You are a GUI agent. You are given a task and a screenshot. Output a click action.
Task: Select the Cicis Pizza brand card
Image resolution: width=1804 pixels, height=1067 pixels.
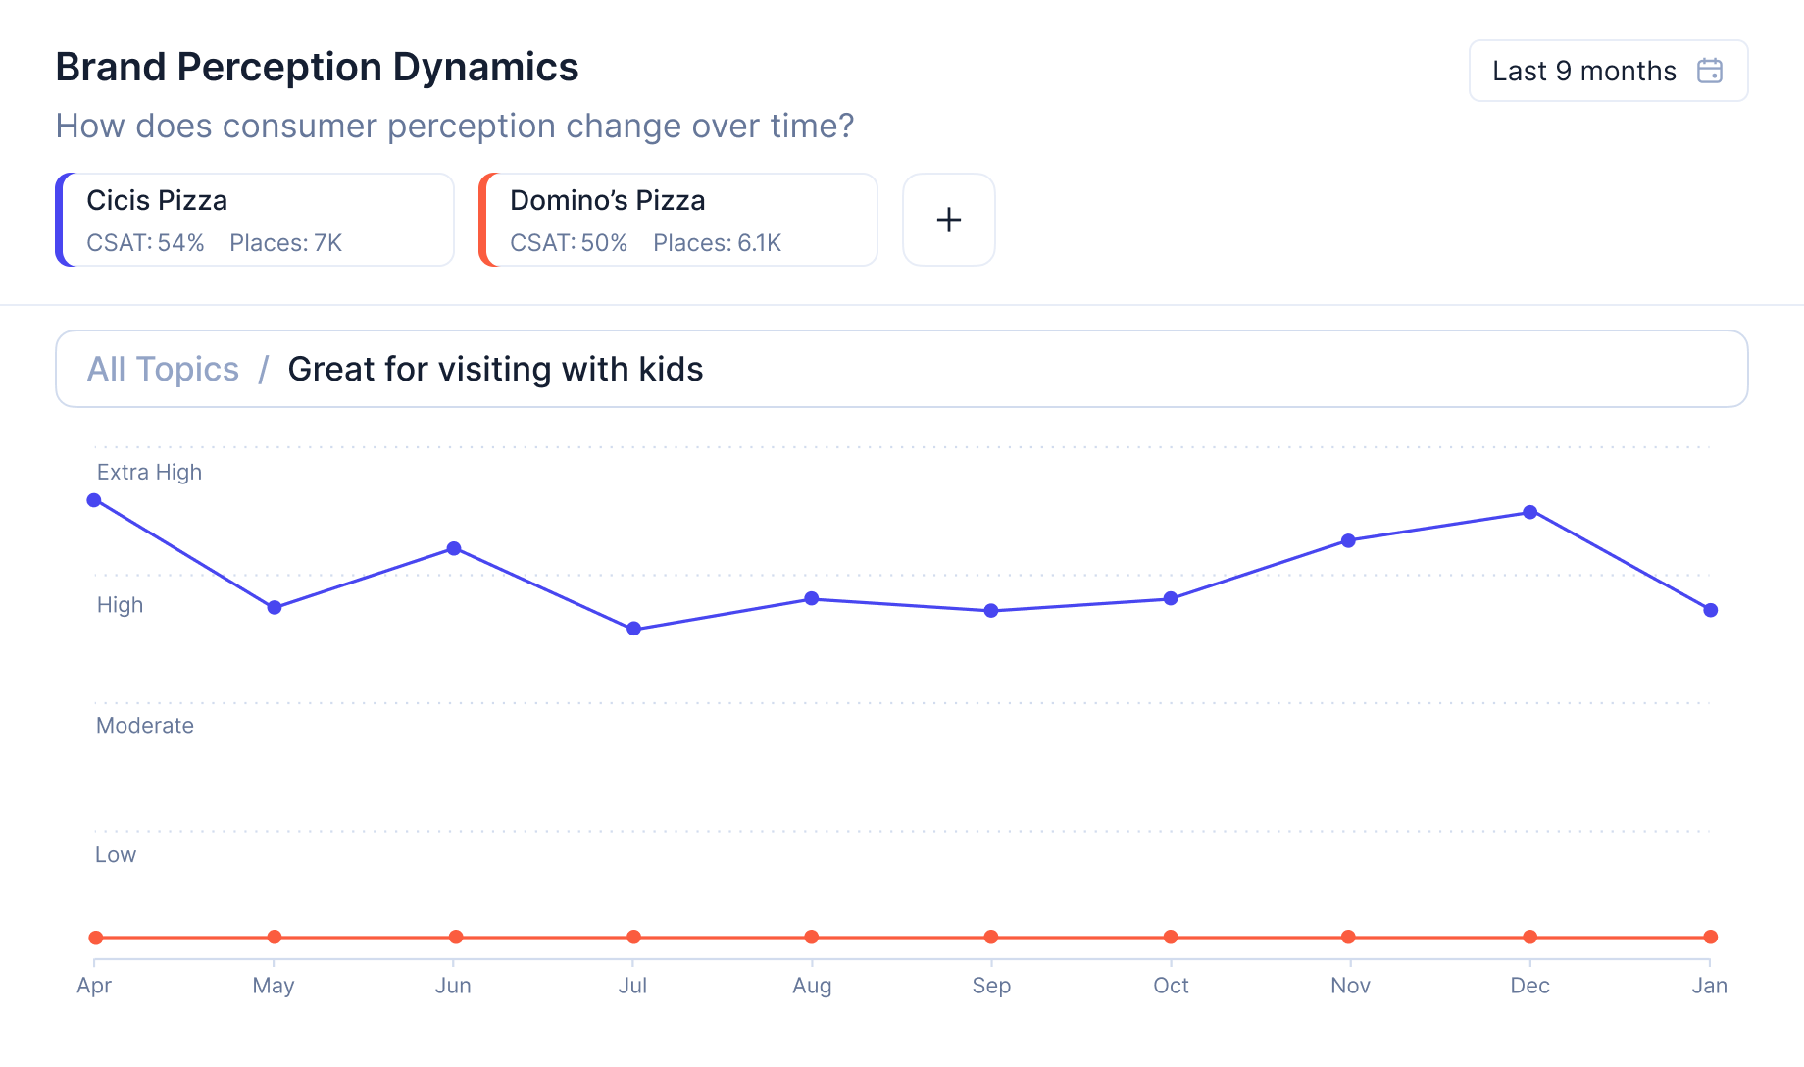255,220
